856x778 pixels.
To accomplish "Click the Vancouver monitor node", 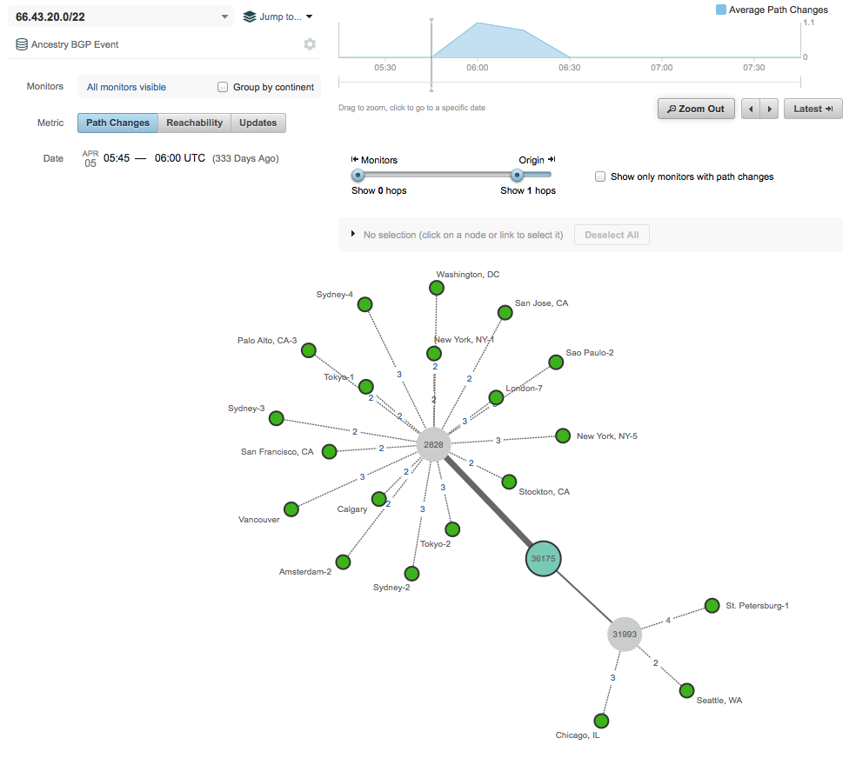I will [291, 509].
